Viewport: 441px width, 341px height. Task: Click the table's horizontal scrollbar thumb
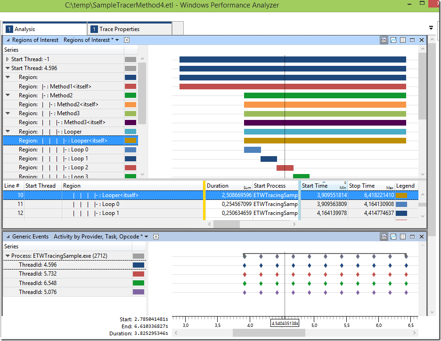pyautogui.click(x=227, y=224)
